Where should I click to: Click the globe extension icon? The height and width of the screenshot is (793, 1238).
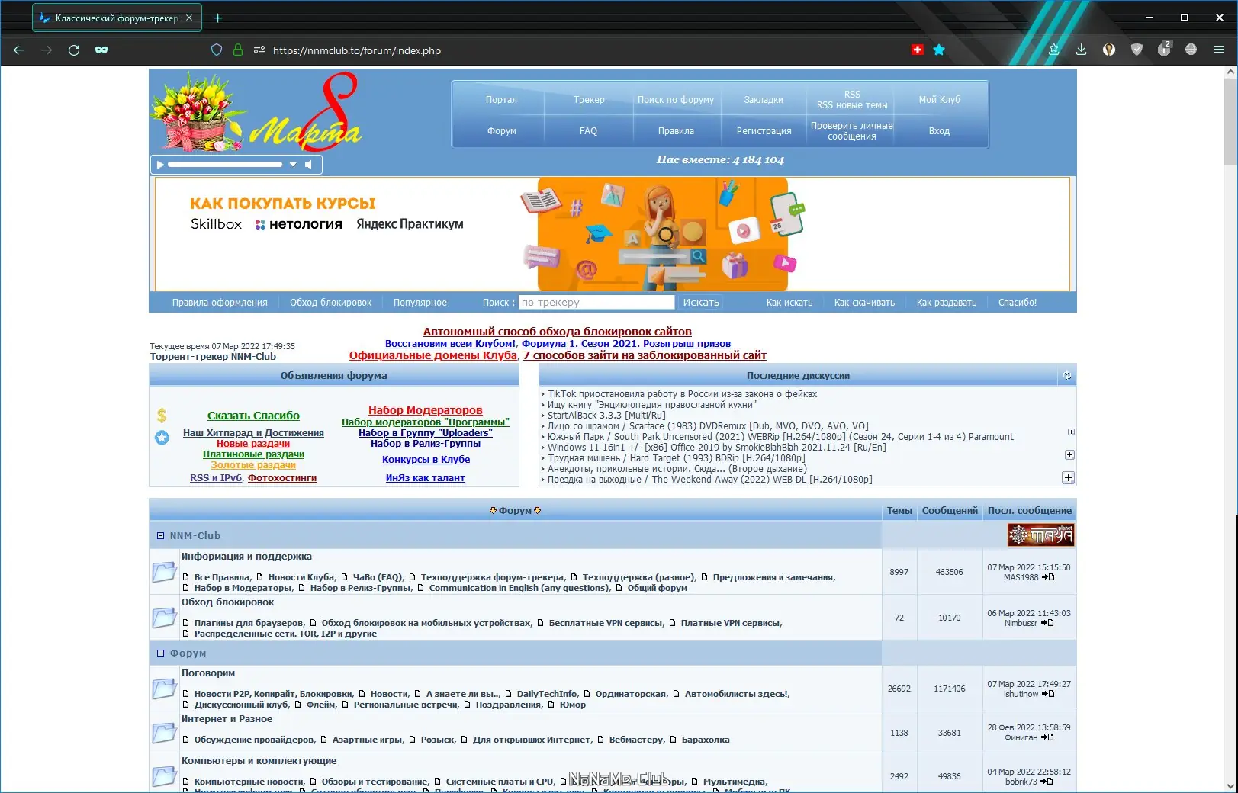pos(1191,50)
